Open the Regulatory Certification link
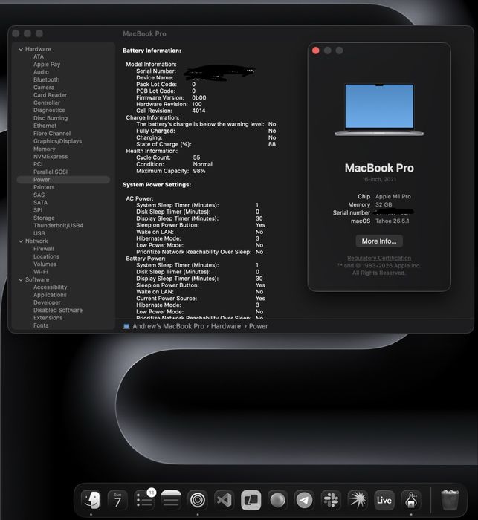Image resolution: width=478 pixels, height=520 pixels. click(x=379, y=258)
